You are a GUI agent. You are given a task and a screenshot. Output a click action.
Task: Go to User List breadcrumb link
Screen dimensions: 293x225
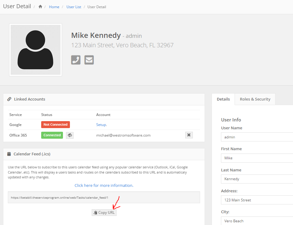click(x=74, y=7)
